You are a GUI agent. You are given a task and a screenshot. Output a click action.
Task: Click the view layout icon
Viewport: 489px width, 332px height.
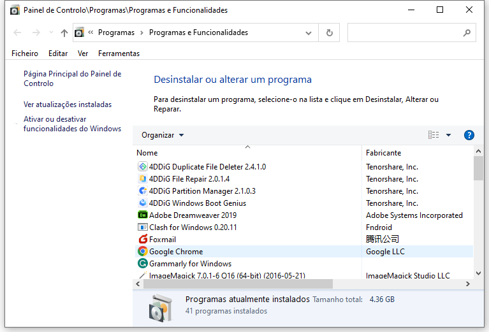click(x=434, y=135)
